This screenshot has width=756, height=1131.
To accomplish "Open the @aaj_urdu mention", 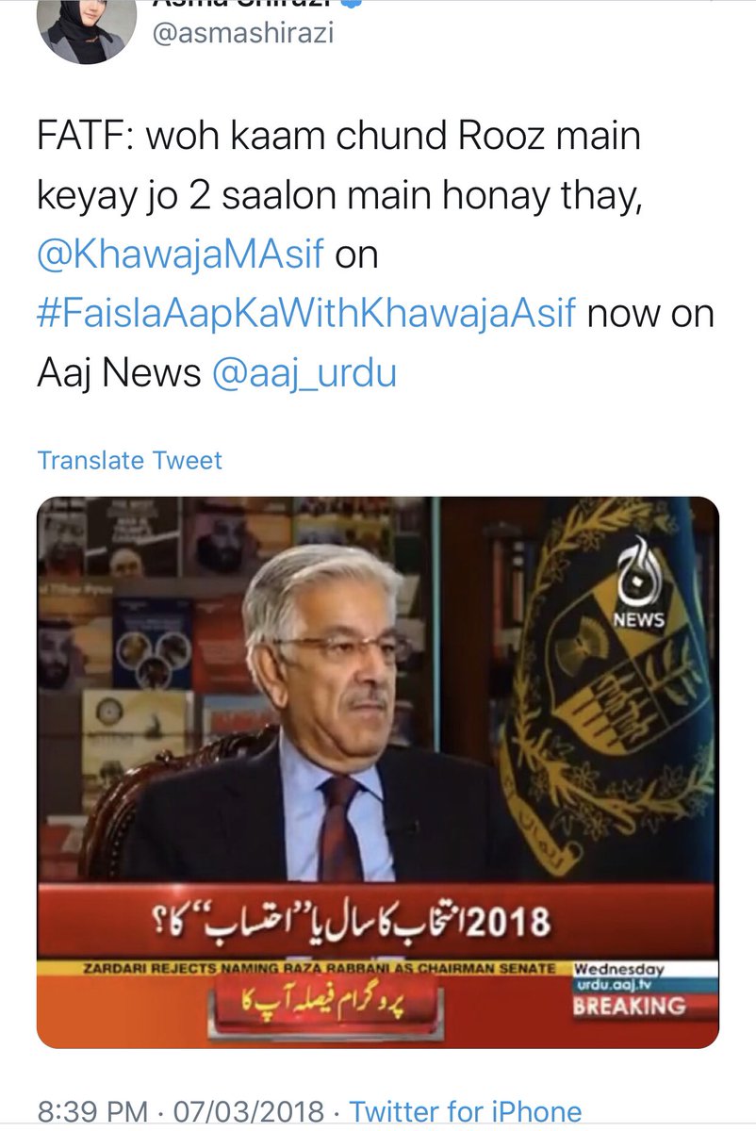I will (x=304, y=373).
